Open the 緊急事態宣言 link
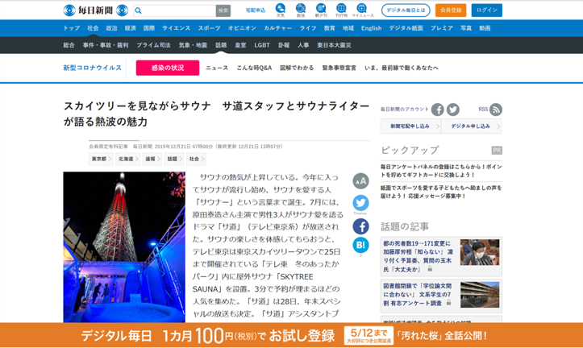This screenshot has width=583, height=348. pyautogui.click(x=339, y=68)
